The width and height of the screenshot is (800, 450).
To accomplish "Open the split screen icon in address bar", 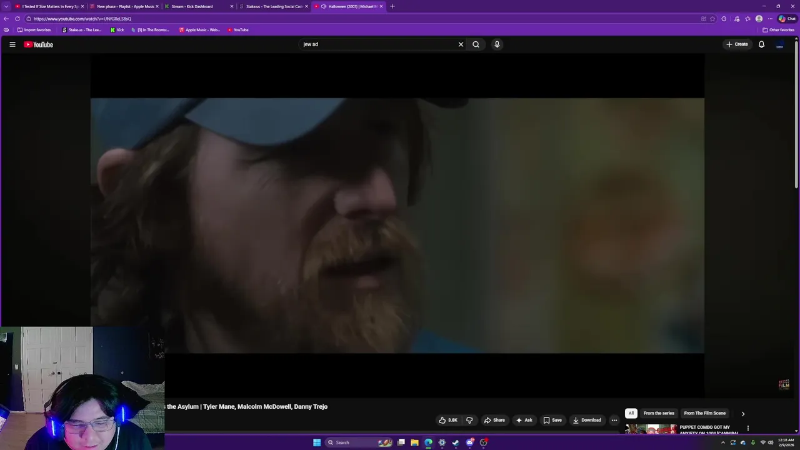I will coord(704,19).
